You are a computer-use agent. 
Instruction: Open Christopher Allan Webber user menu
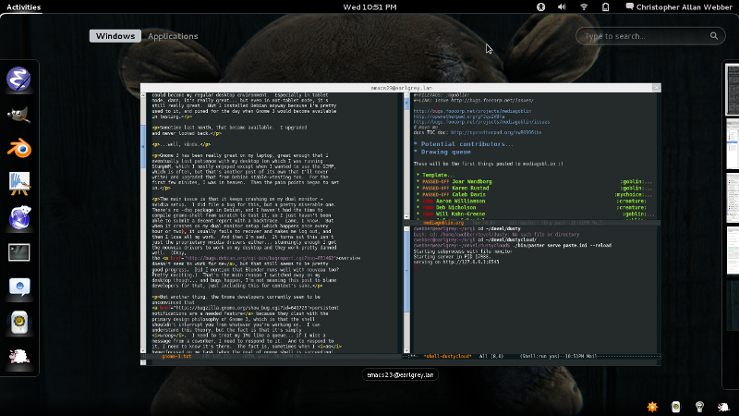pos(679,7)
